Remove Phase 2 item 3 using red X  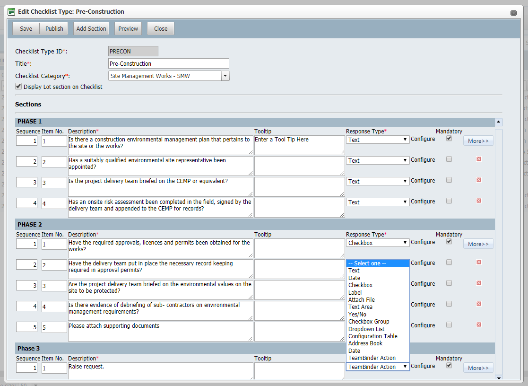tap(478, 283)
